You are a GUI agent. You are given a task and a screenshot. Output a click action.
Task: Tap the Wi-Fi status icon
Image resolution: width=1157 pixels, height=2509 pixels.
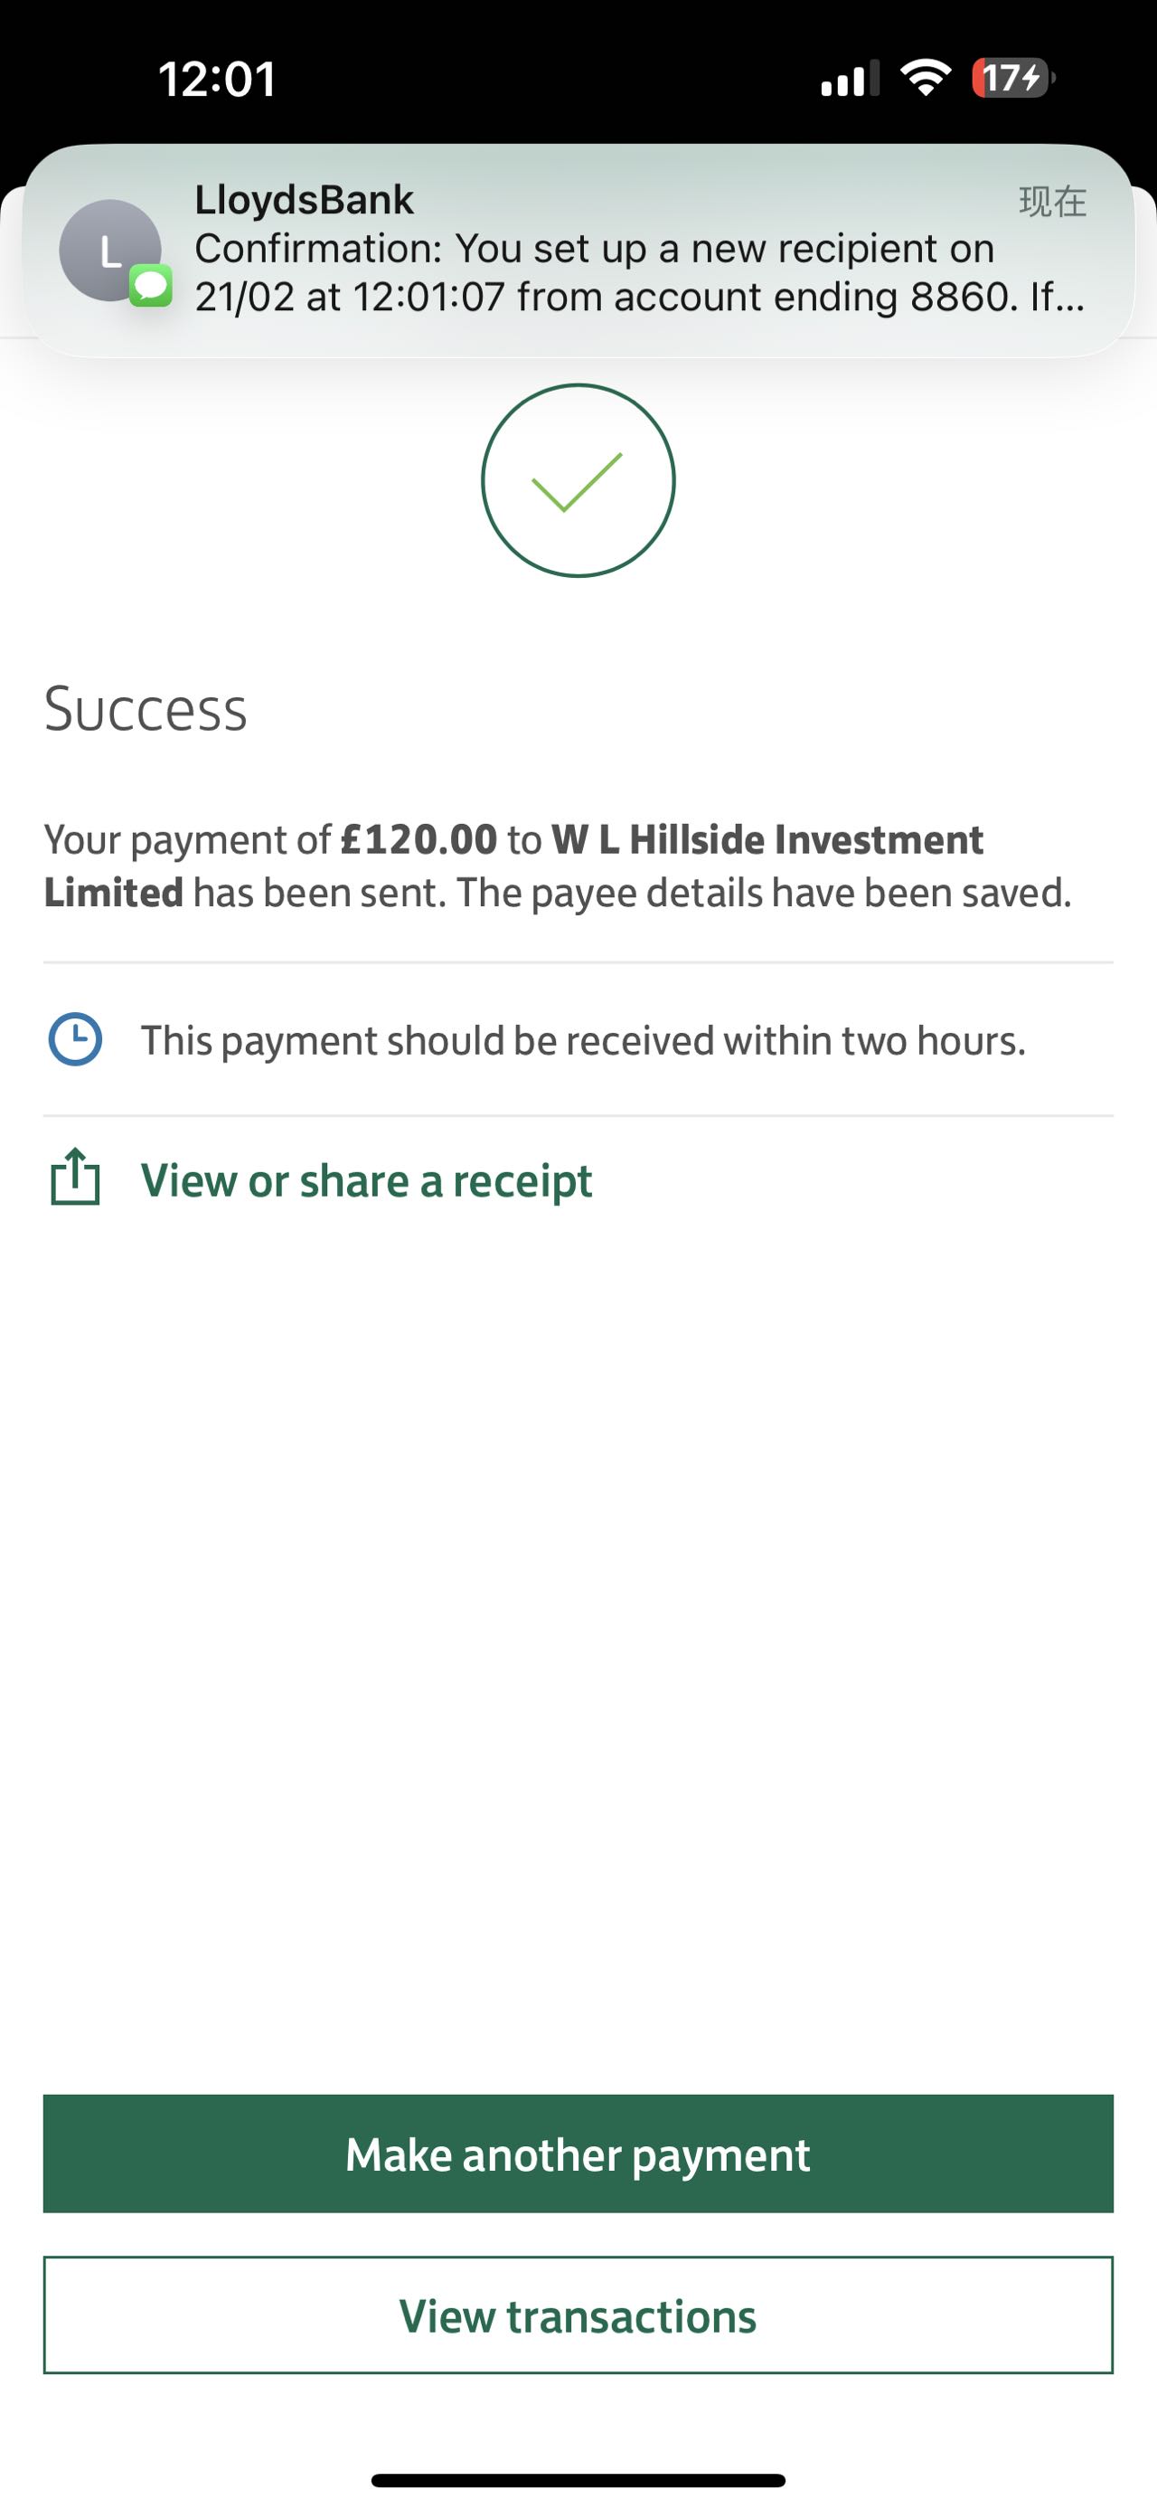point(926,78)
